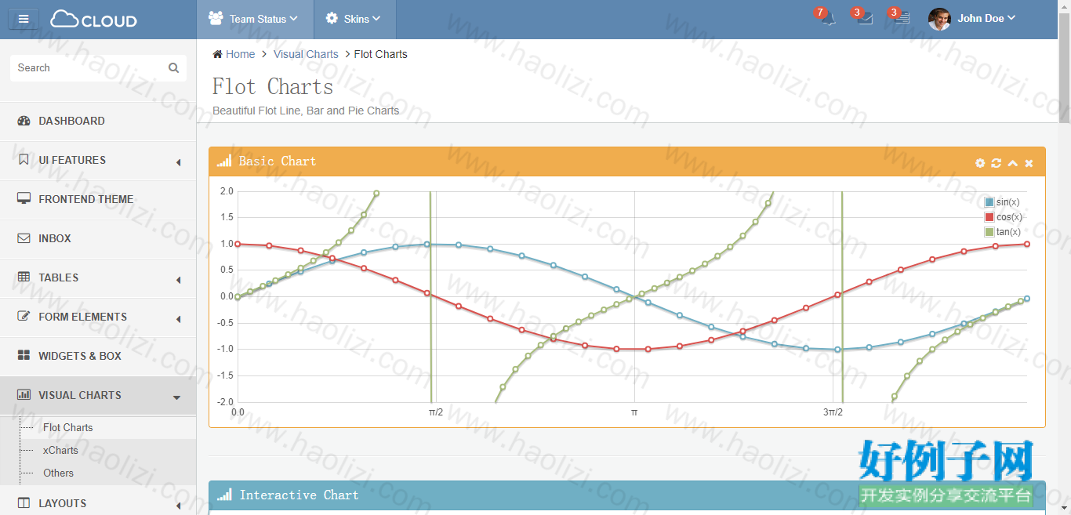Click the Inbox envelope icon
The width and height of the screenshot is (1071, 515).
click(x=24, y=238)
